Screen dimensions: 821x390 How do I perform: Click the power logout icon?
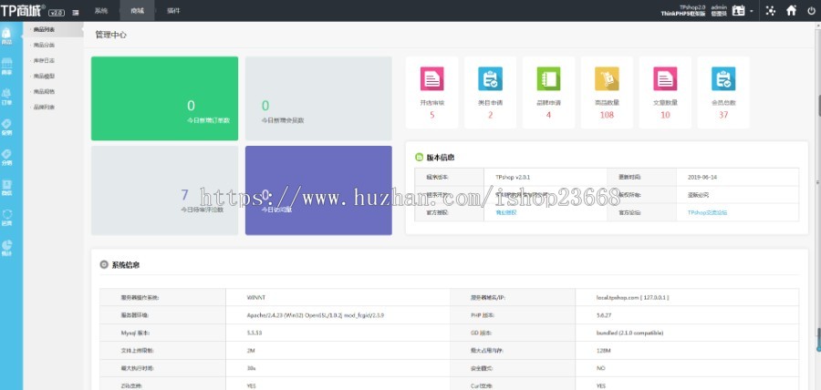tap(812, 10)
